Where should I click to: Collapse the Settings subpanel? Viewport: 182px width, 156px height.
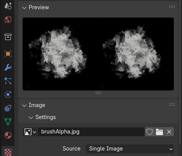pyautogui.click(x=31, y=118)
